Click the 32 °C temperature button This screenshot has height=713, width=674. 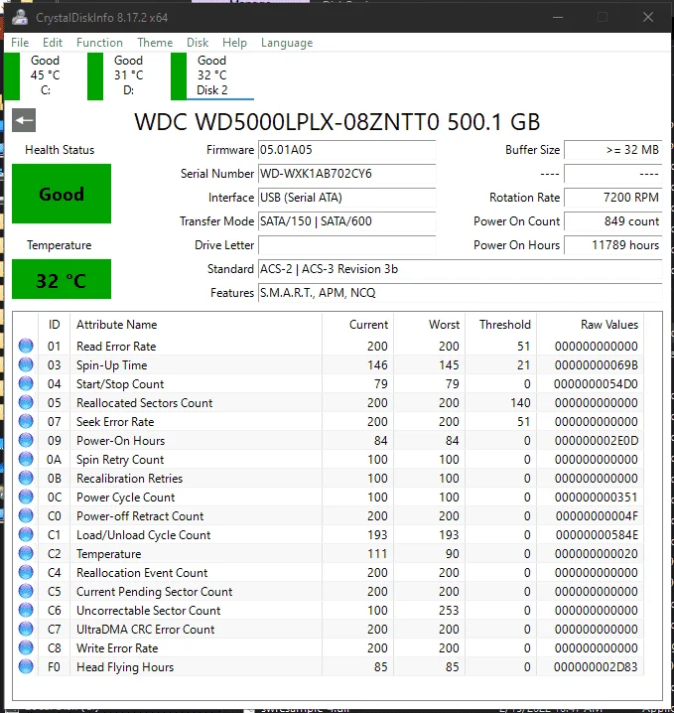click(x=62, y=279)
